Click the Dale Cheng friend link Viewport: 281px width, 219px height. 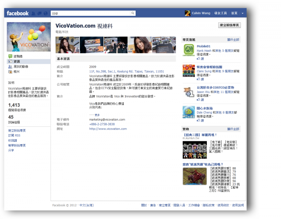[204, 112]
